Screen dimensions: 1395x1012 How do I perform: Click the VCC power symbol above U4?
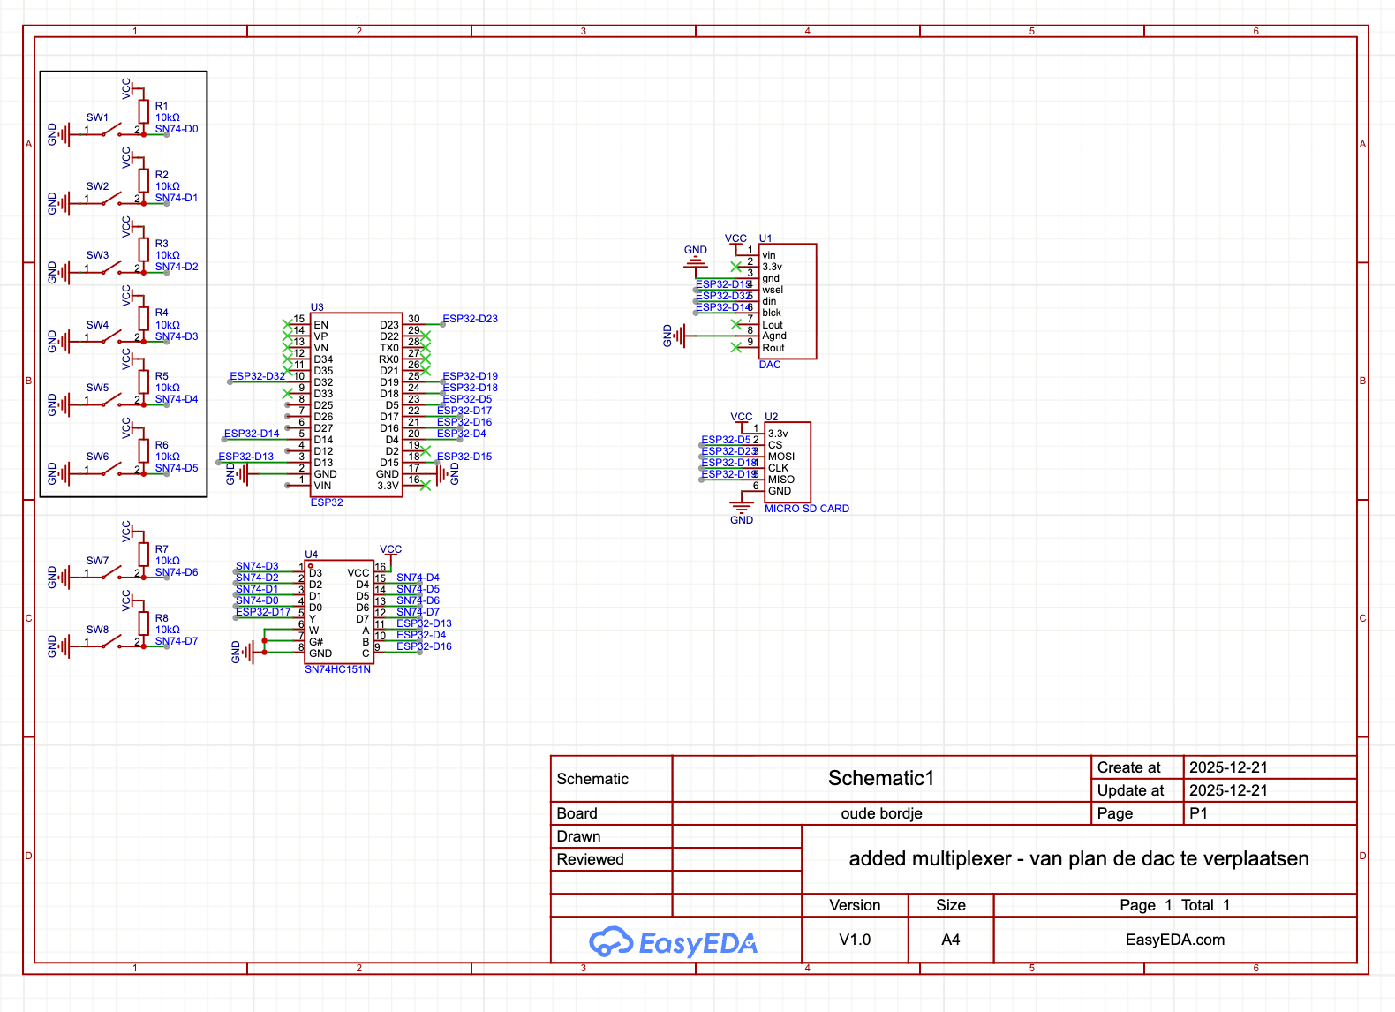coord(390,549)
